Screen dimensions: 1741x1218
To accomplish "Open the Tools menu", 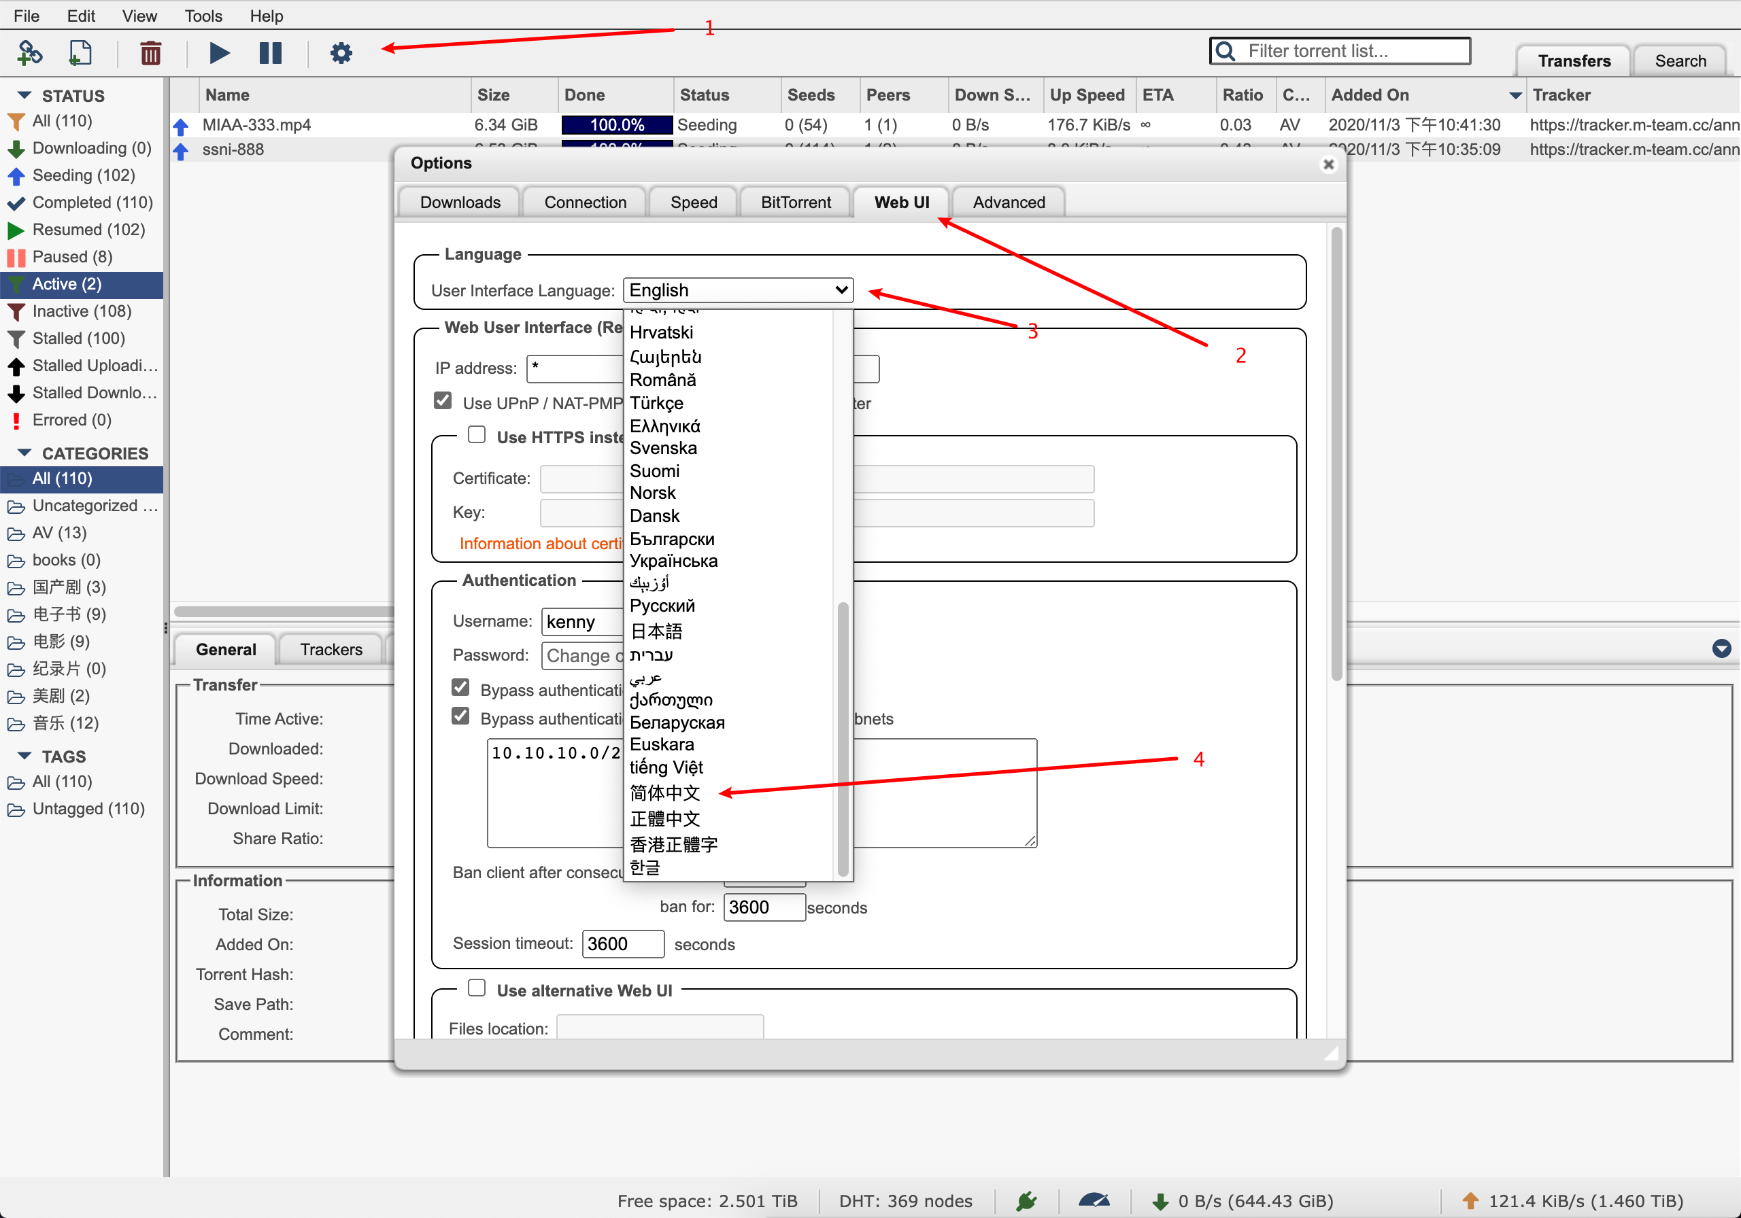I will coord(203,16).
